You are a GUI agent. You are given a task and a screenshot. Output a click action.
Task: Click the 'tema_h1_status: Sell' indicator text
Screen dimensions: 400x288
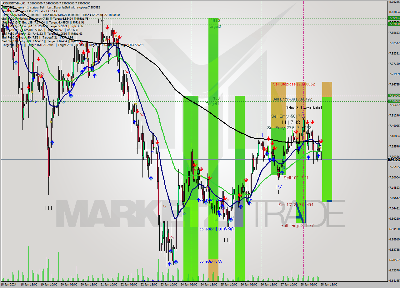pyautogui.click(x=32, y=7)
